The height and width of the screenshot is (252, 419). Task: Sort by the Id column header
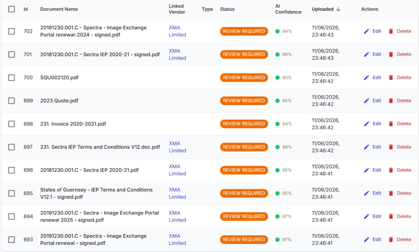(x=26, y=9)
